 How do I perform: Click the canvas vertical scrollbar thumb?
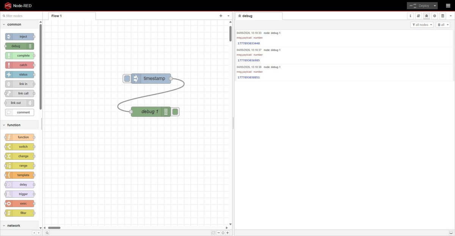point(230,33)
